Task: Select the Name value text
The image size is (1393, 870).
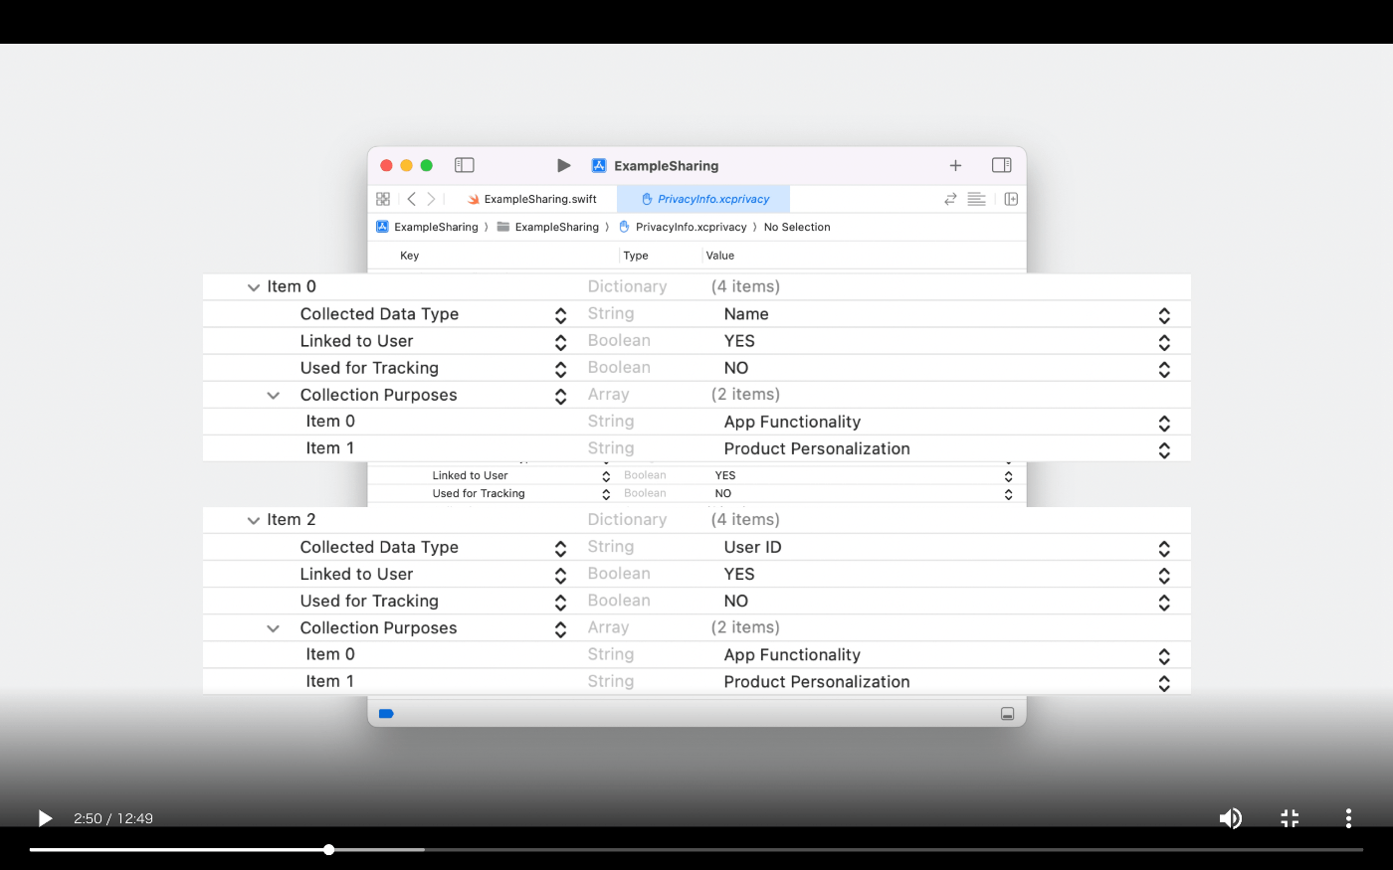Action: click(746, 314)
